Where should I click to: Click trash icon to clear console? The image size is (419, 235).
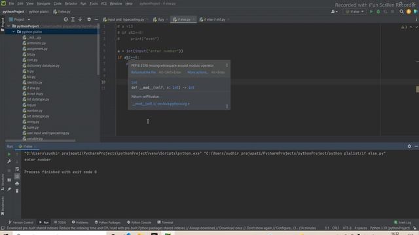[17, 191]
